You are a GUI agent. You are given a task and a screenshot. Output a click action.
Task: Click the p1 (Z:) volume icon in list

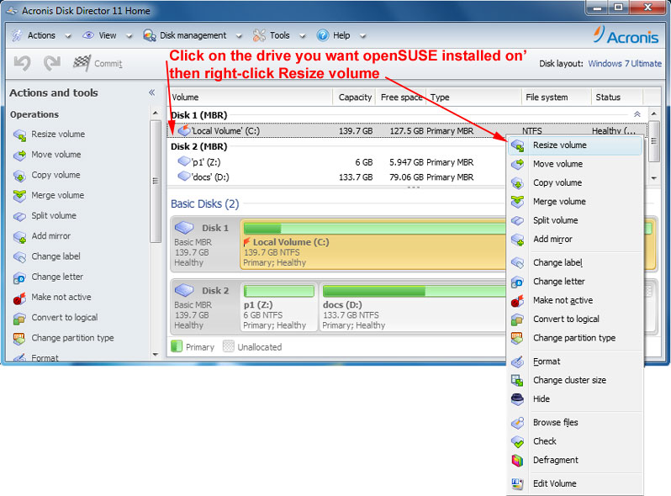click(x=184, y=161)
